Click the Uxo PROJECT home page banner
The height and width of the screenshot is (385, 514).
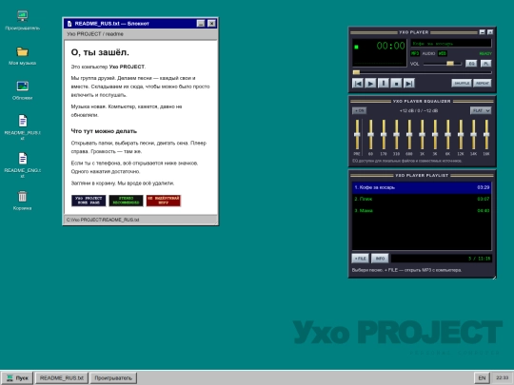tap(89, 201)
